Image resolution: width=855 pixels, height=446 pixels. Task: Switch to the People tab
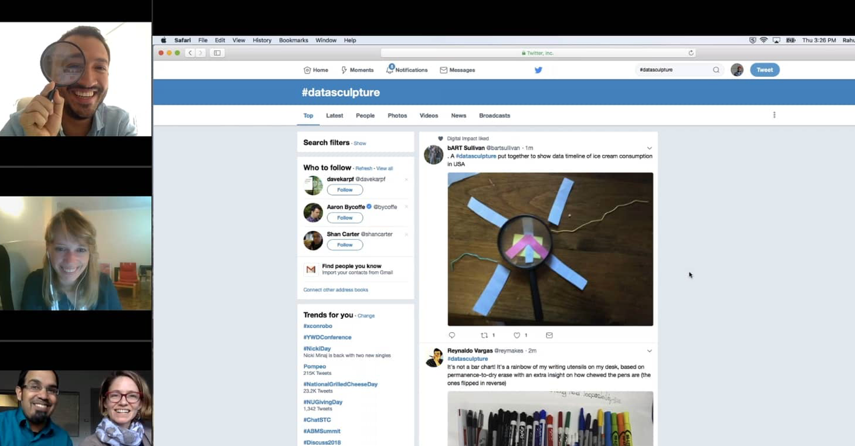pos(365,116)
